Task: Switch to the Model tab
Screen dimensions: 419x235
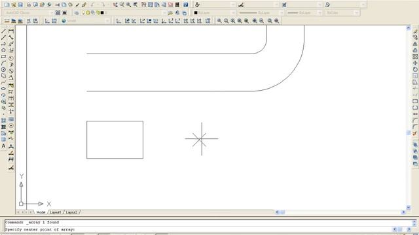Action: point(41,212)
